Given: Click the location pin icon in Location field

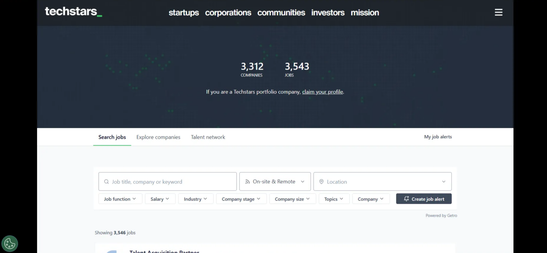Looking at the screenshot, I should pyautogui.click(x=322, y=181).
